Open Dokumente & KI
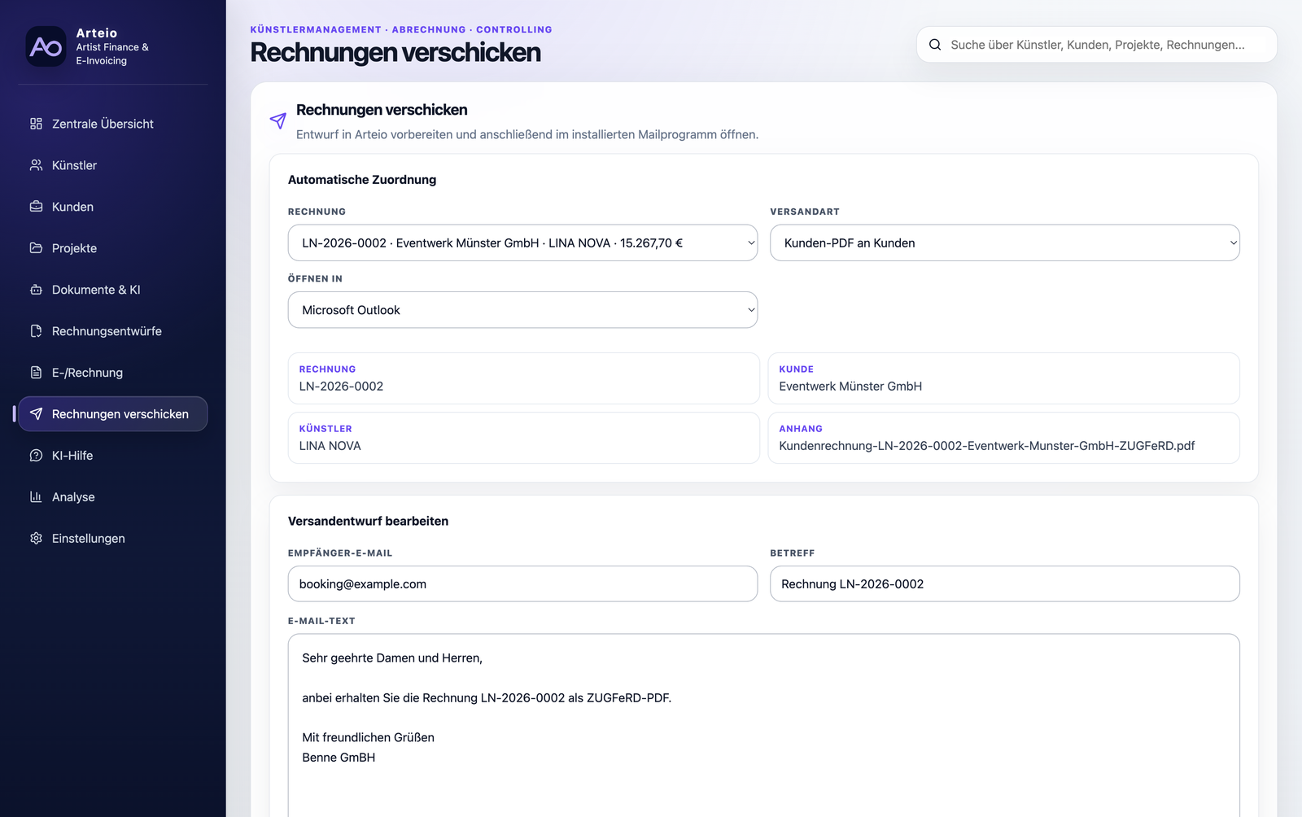The height and width of the screenshot is (817, 1302). [x=113, y=290]
